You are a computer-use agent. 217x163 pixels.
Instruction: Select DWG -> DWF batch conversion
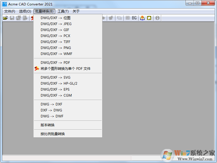coord(68,116)
